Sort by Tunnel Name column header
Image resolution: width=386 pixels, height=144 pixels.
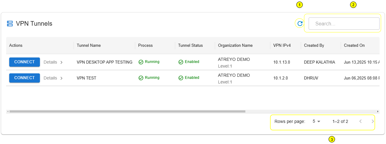click(89, 46)
